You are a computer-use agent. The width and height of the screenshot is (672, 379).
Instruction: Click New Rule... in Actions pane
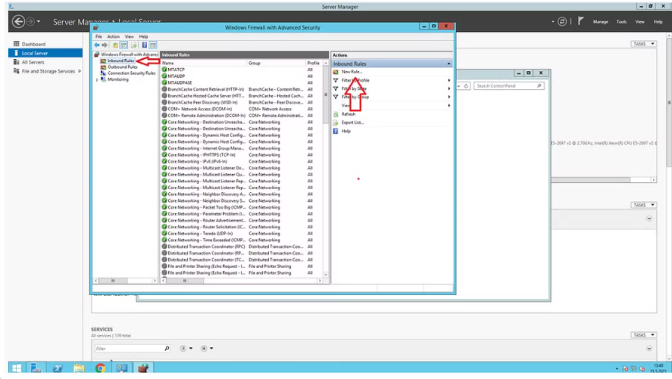[x=352, y=72]
